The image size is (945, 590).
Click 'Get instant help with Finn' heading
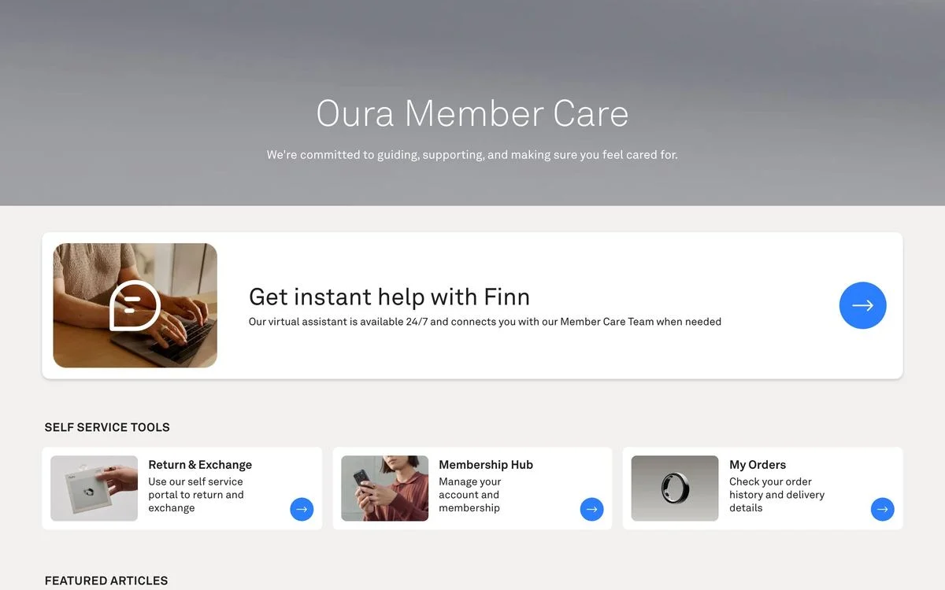(389, 297)
